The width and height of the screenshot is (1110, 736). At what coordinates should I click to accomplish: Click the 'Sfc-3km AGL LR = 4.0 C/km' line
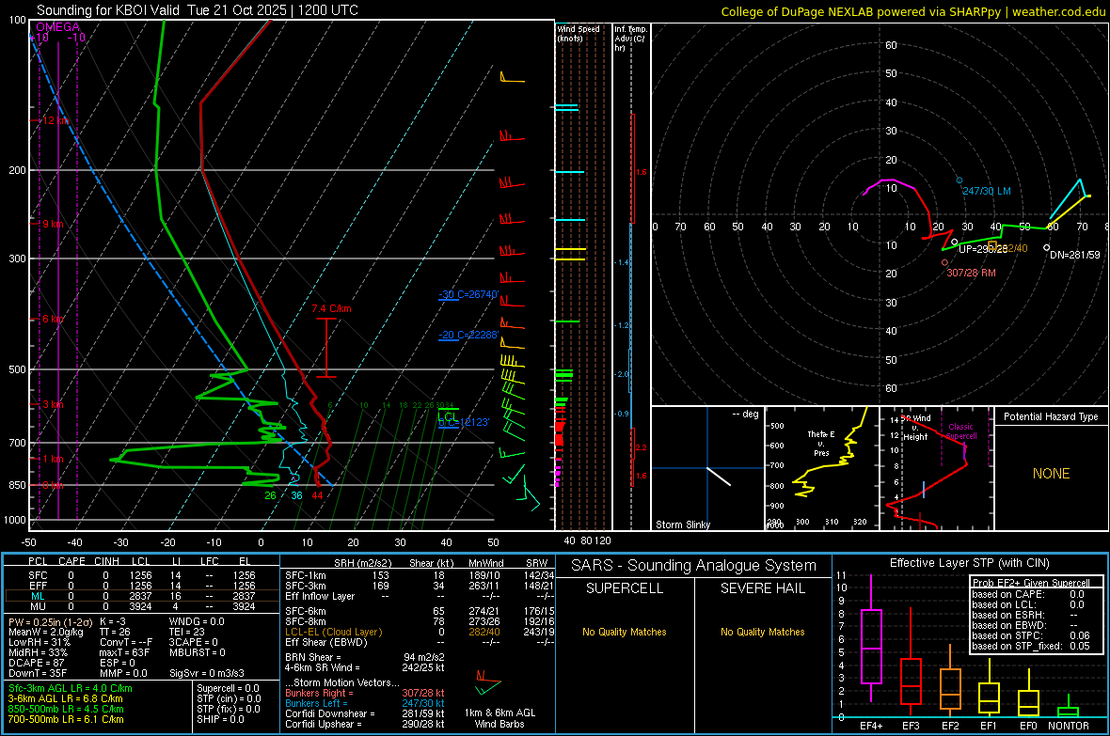point(71,689)
